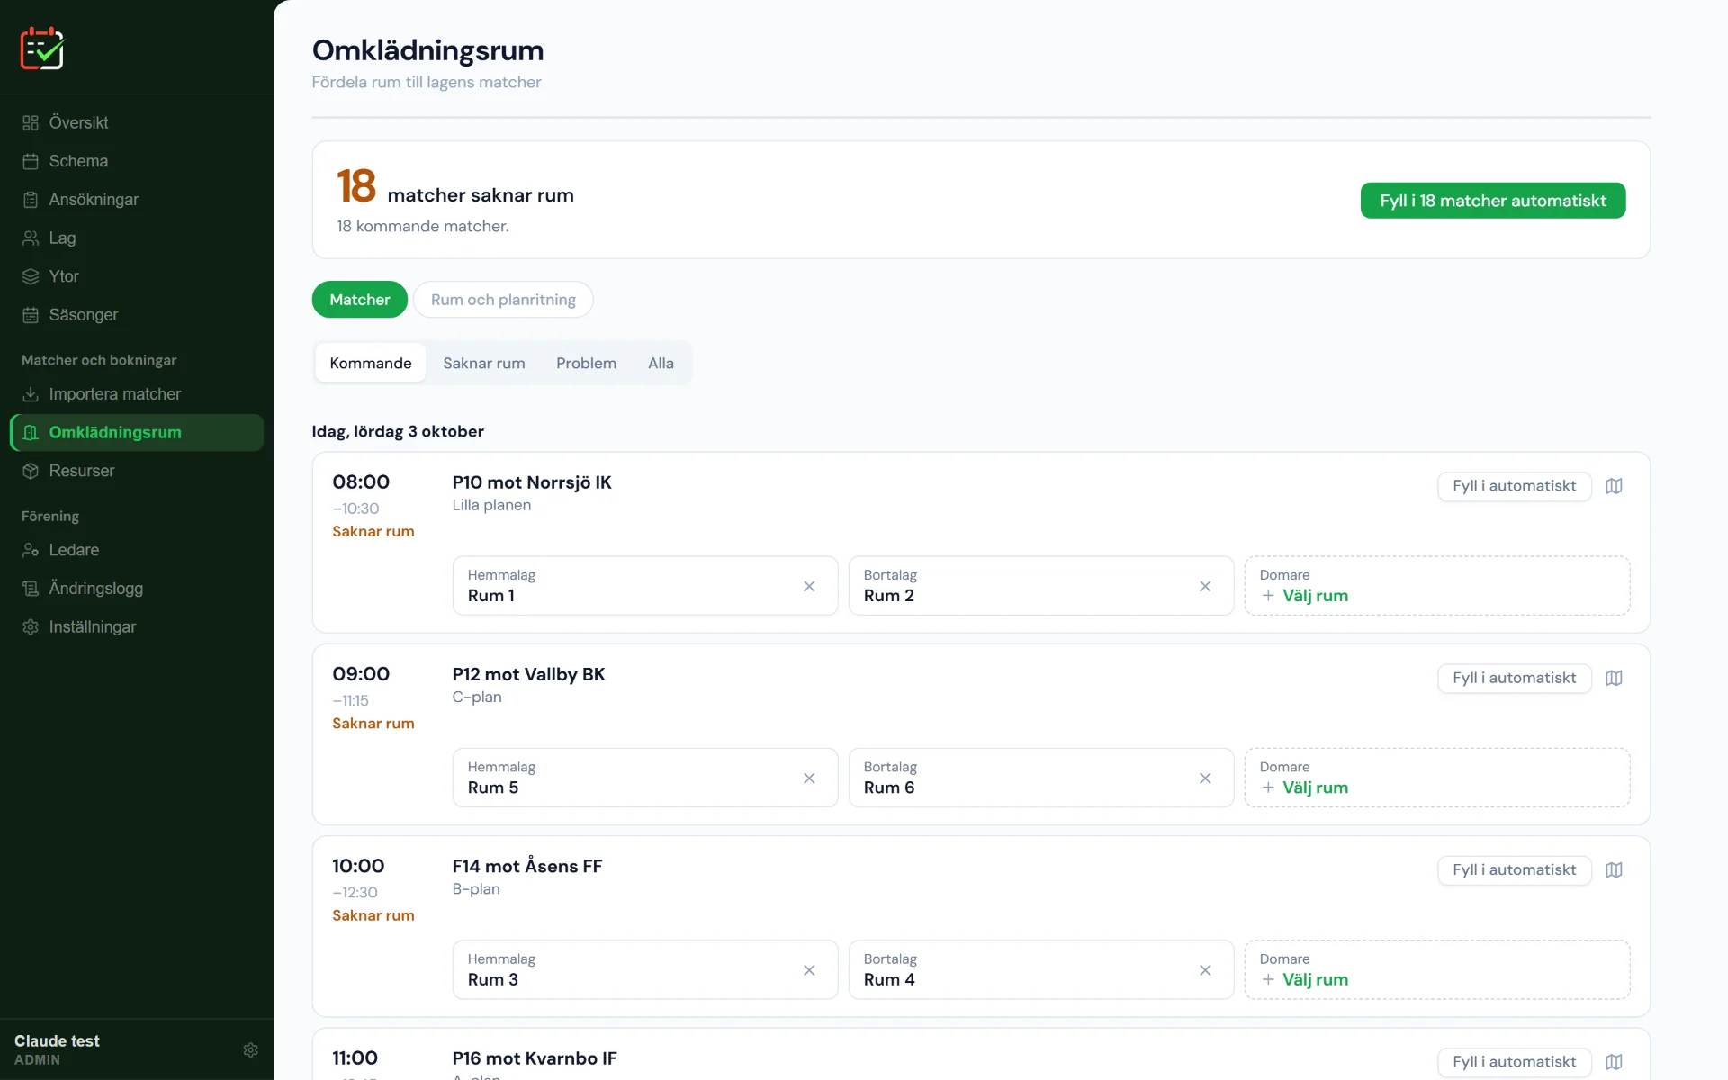Open floor plan map for F14 match

1614,870
